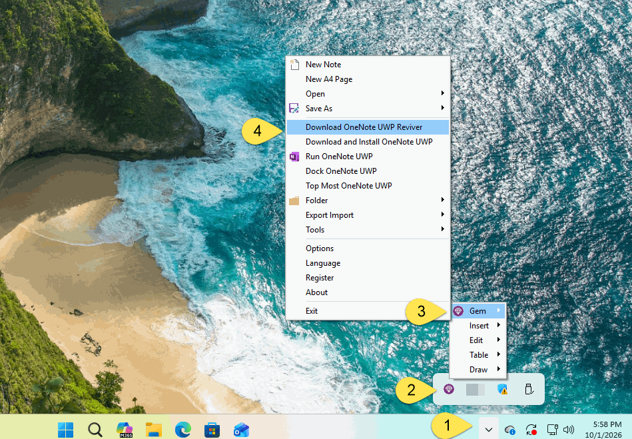Viewport: 632px width, 439px height.
Task: Expand the Open submenu arrow
Action: 443,93
